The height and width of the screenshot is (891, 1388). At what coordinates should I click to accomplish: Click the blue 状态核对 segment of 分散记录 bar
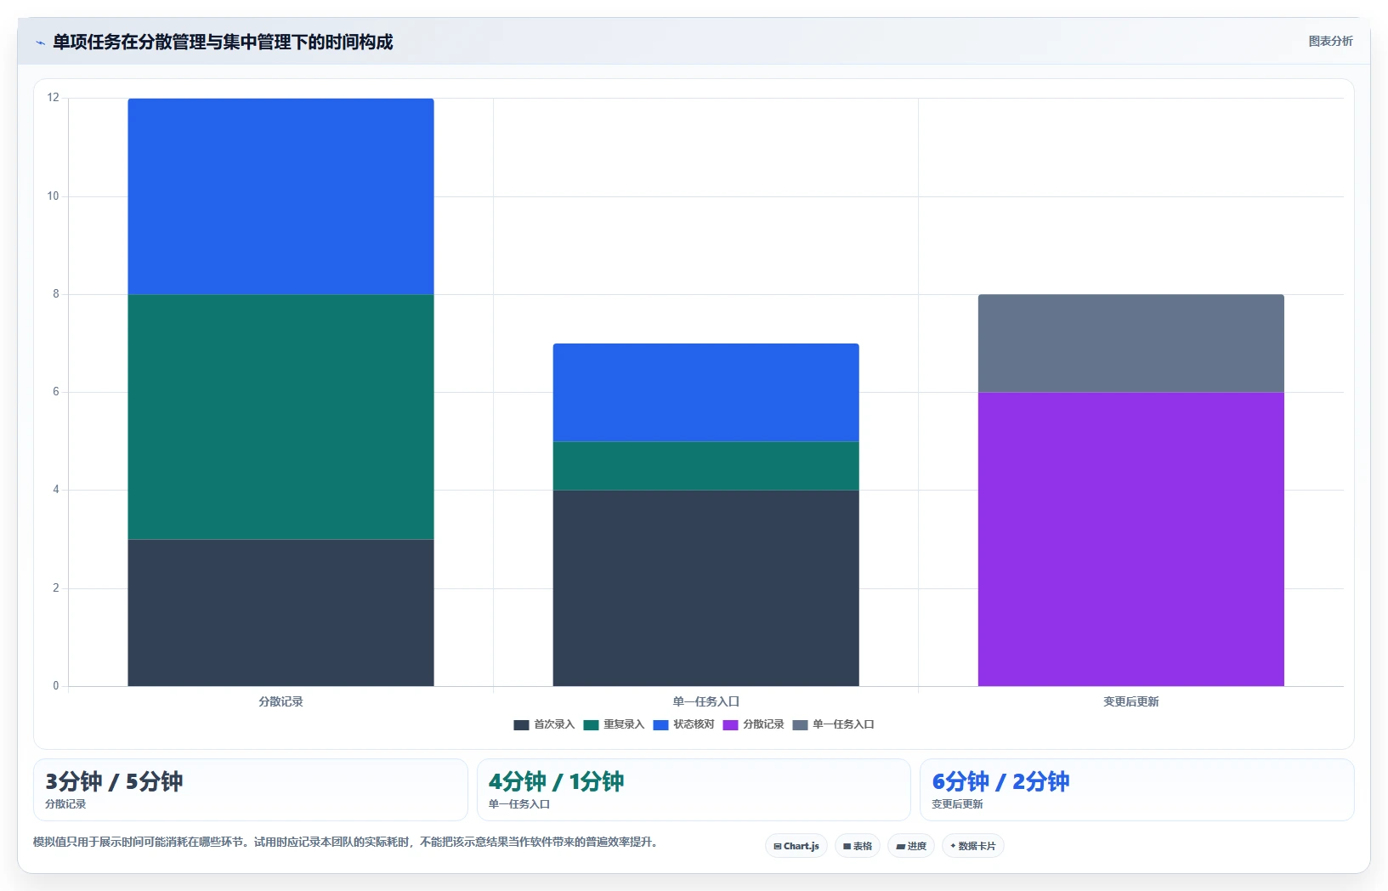point(280,196)
